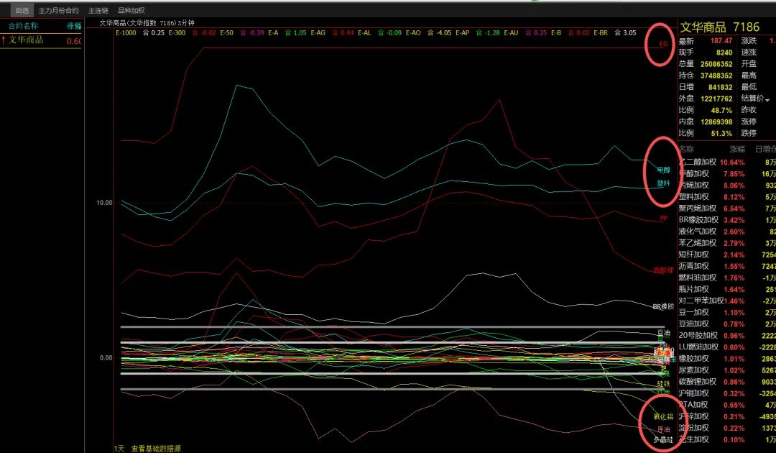Image resolution: width=776 pixels, height=453 pixels.
Task: Click the 合约名称 column header
Action: (23, 26)
